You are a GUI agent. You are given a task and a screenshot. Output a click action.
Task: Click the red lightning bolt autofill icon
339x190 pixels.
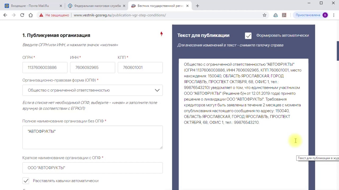(x=162, y=34)
